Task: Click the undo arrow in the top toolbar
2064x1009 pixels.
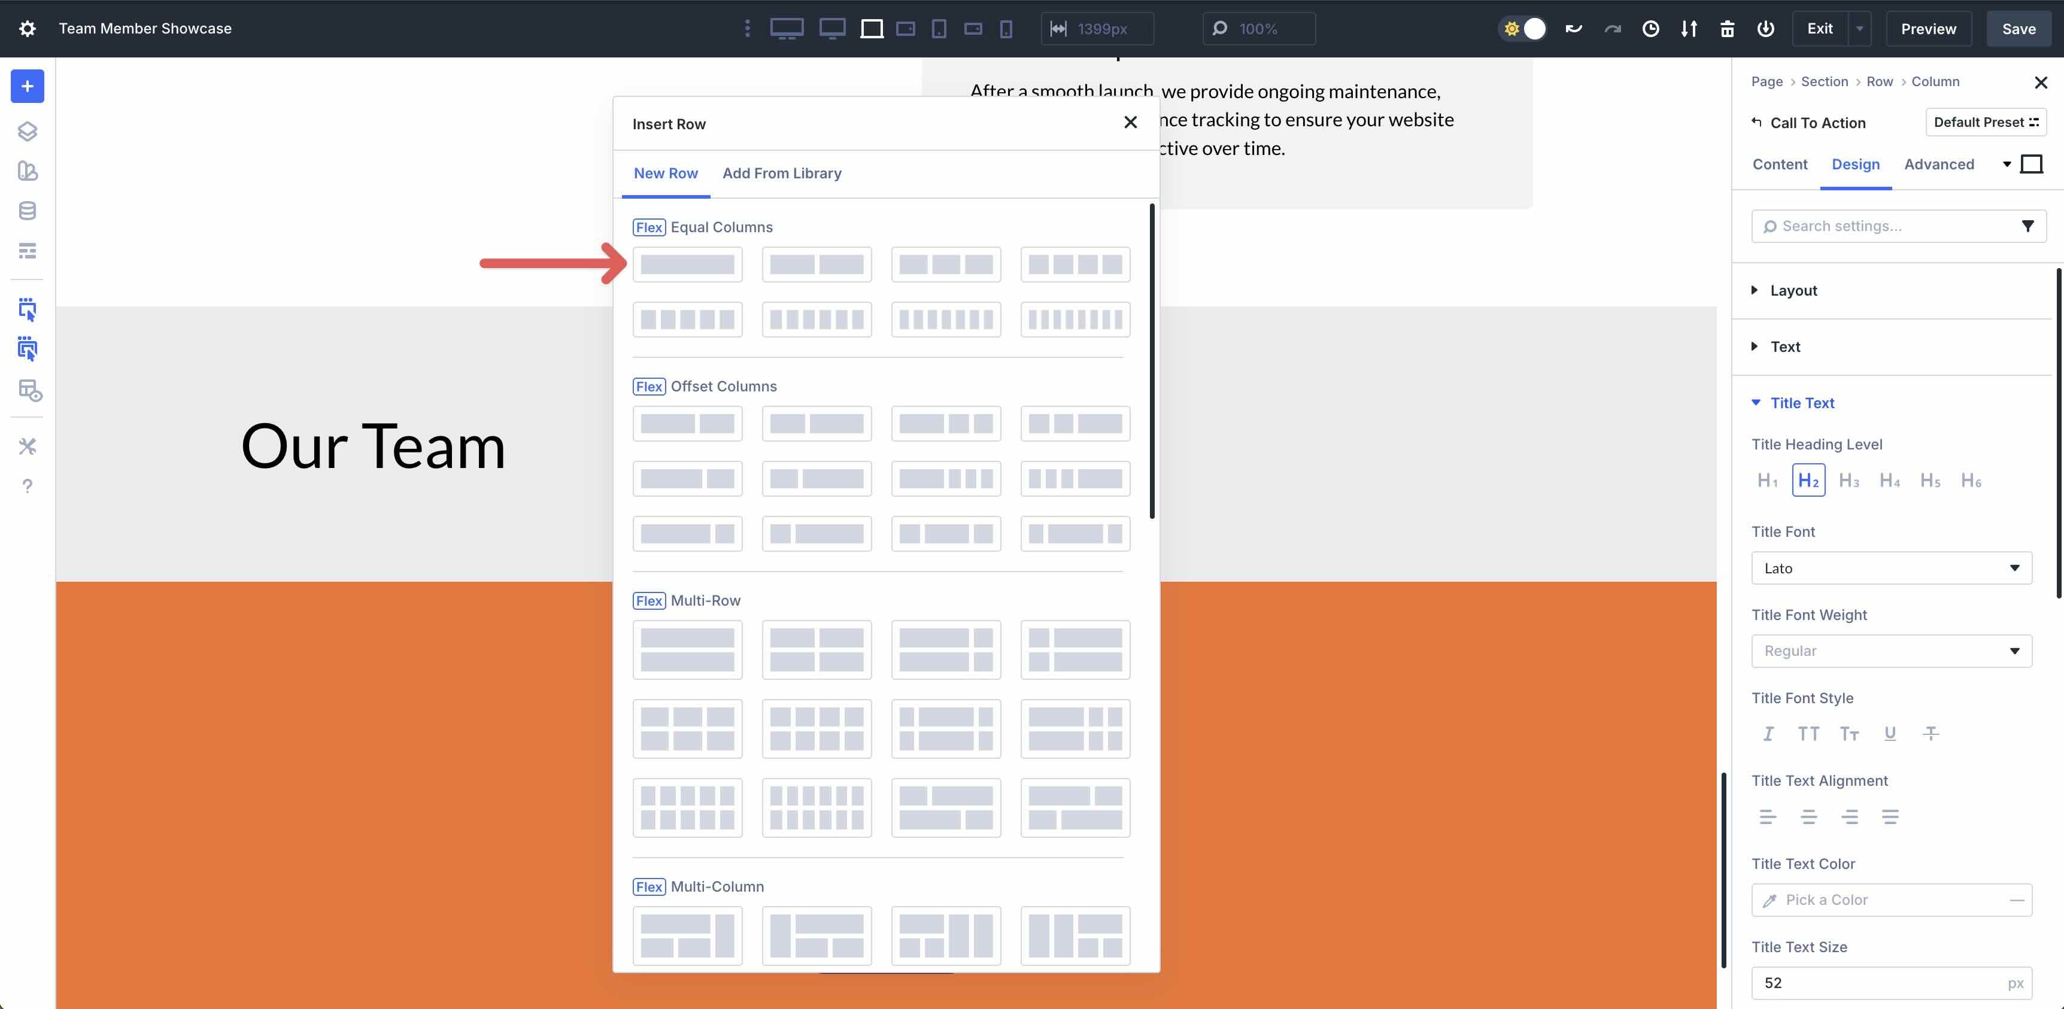Action: coord(1573,28)
